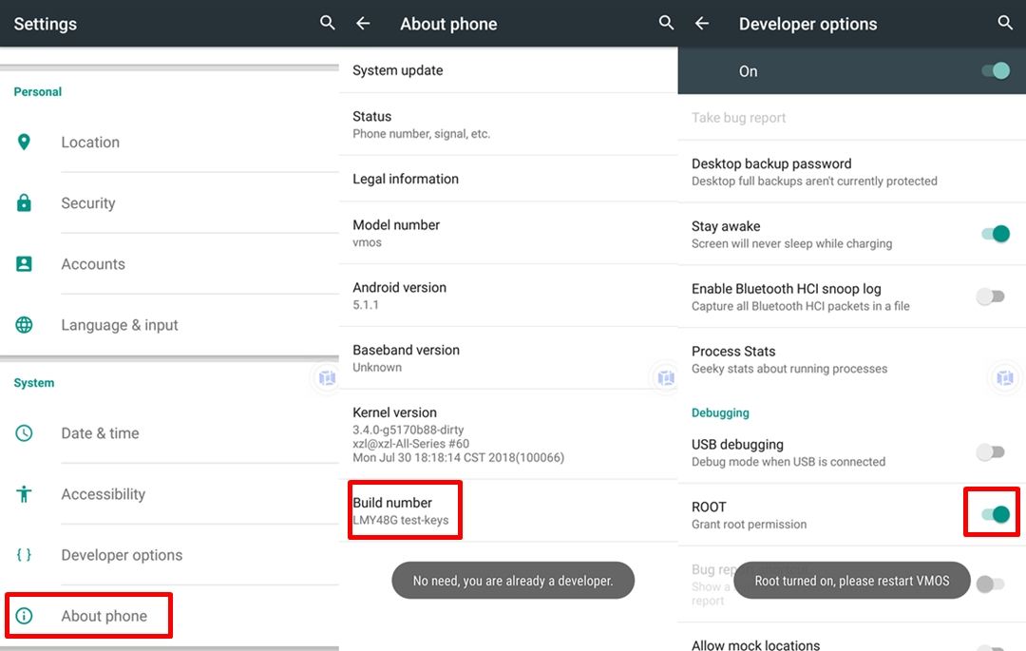
Task: Tap the Date & time clock icon
Action: [24, 433]
